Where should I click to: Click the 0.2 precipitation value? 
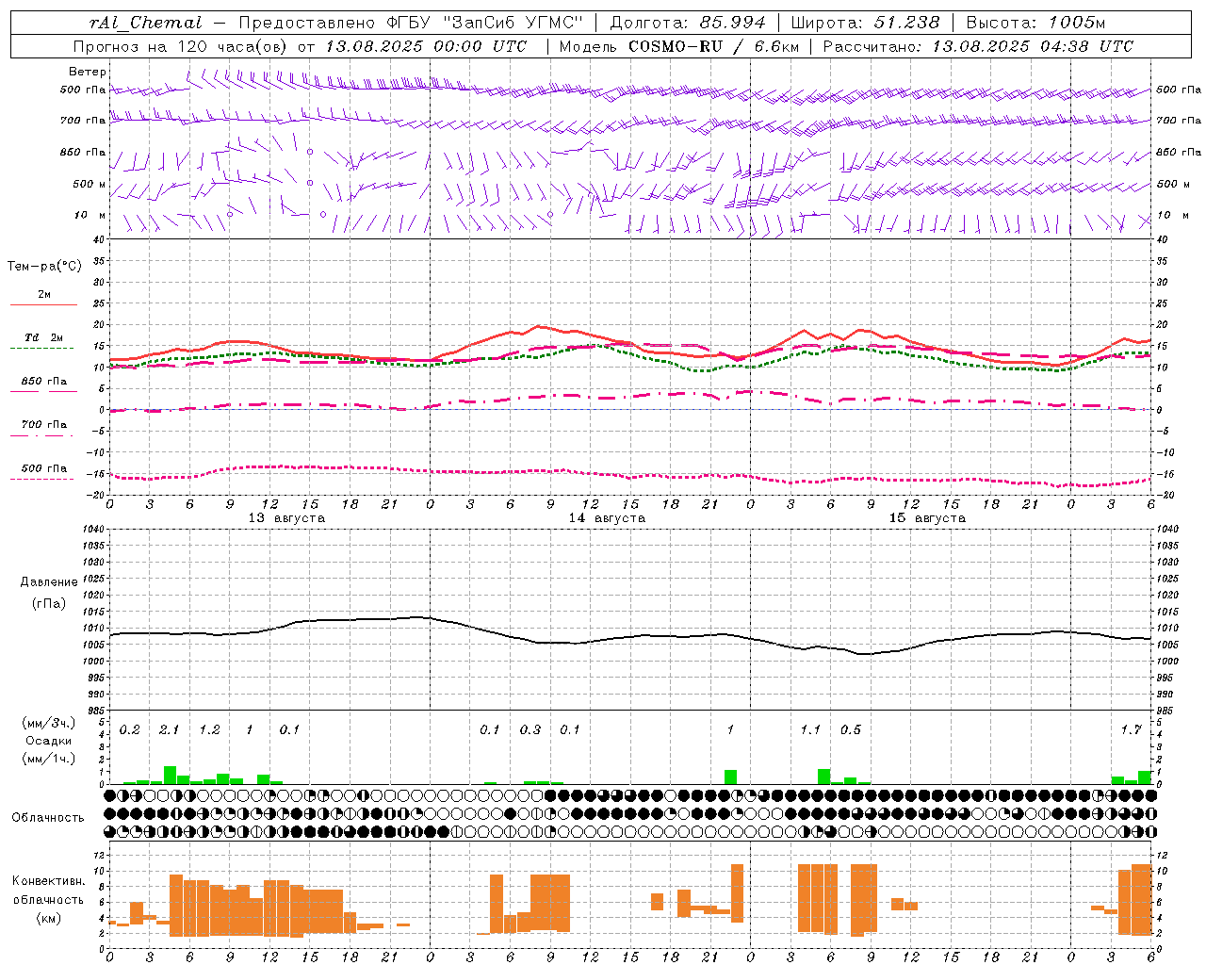(x=130, y=730)
